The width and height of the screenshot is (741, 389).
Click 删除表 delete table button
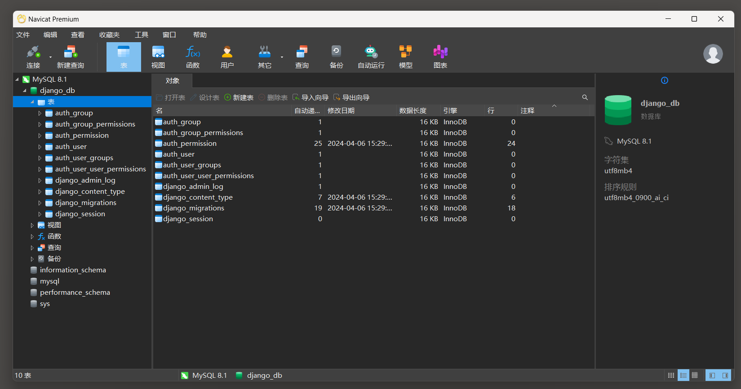273,97
